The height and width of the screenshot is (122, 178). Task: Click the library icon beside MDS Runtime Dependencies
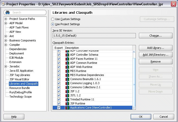click(67, 75)
